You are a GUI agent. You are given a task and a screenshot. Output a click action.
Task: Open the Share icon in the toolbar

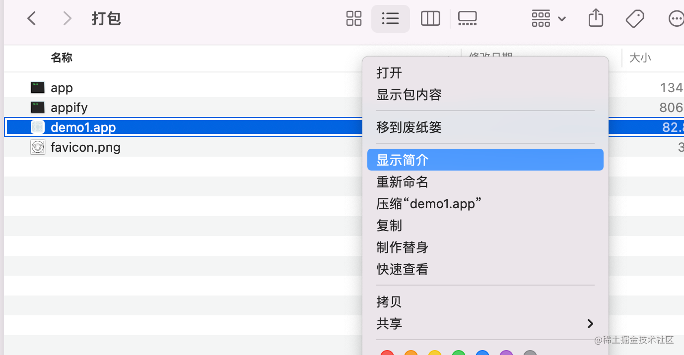click(x=595, y=18)
